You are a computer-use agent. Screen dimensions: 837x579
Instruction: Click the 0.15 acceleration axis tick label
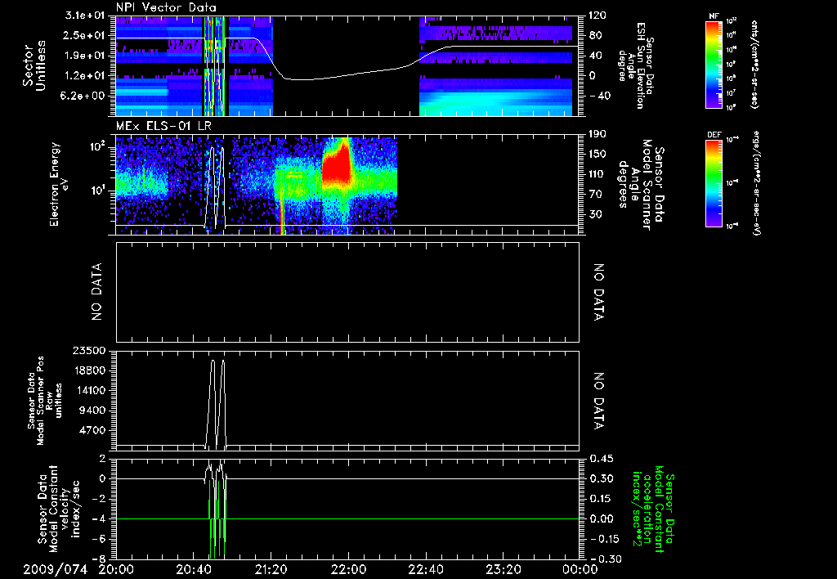tap(601, 499)
